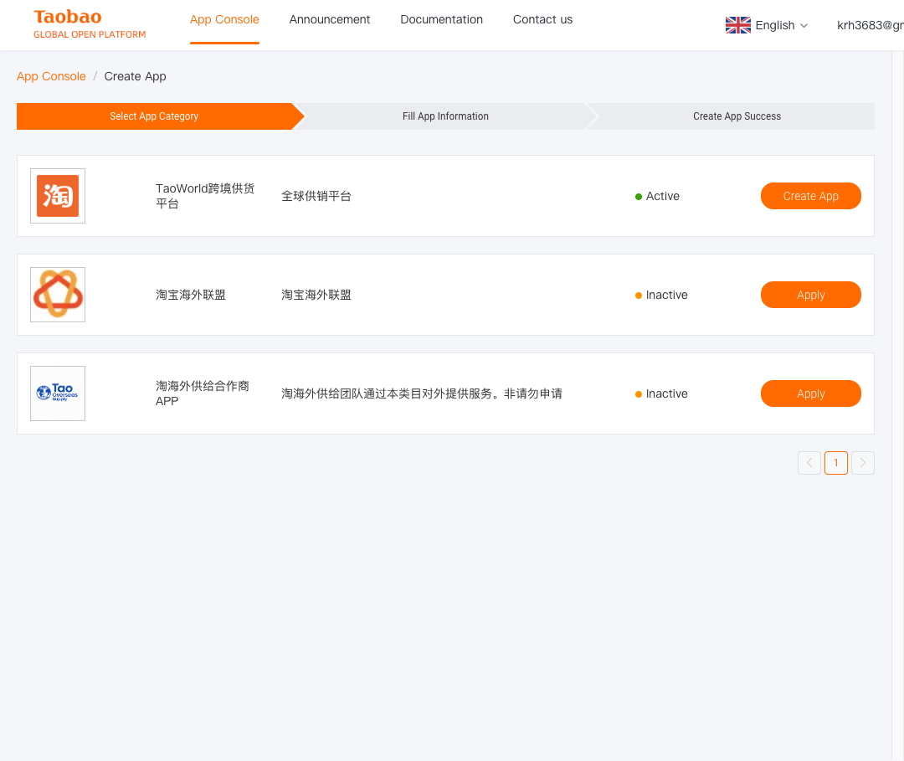Click the App Console breadcrumb link
The width and height of the screenshot is (904, 761).
pyautogui.click(x=51, y=76)
